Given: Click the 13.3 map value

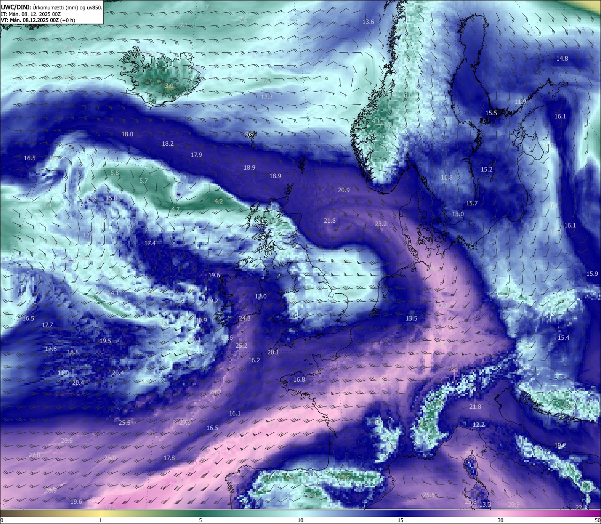Looking at the screenshot, I should coord(485,504).
